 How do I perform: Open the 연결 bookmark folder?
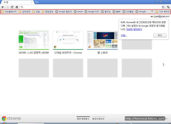tap(36, 12)
